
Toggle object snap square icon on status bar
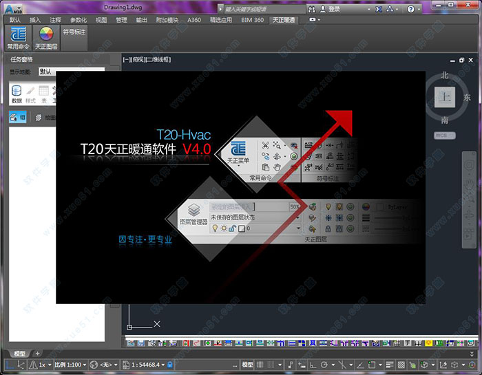pos(372,365)
